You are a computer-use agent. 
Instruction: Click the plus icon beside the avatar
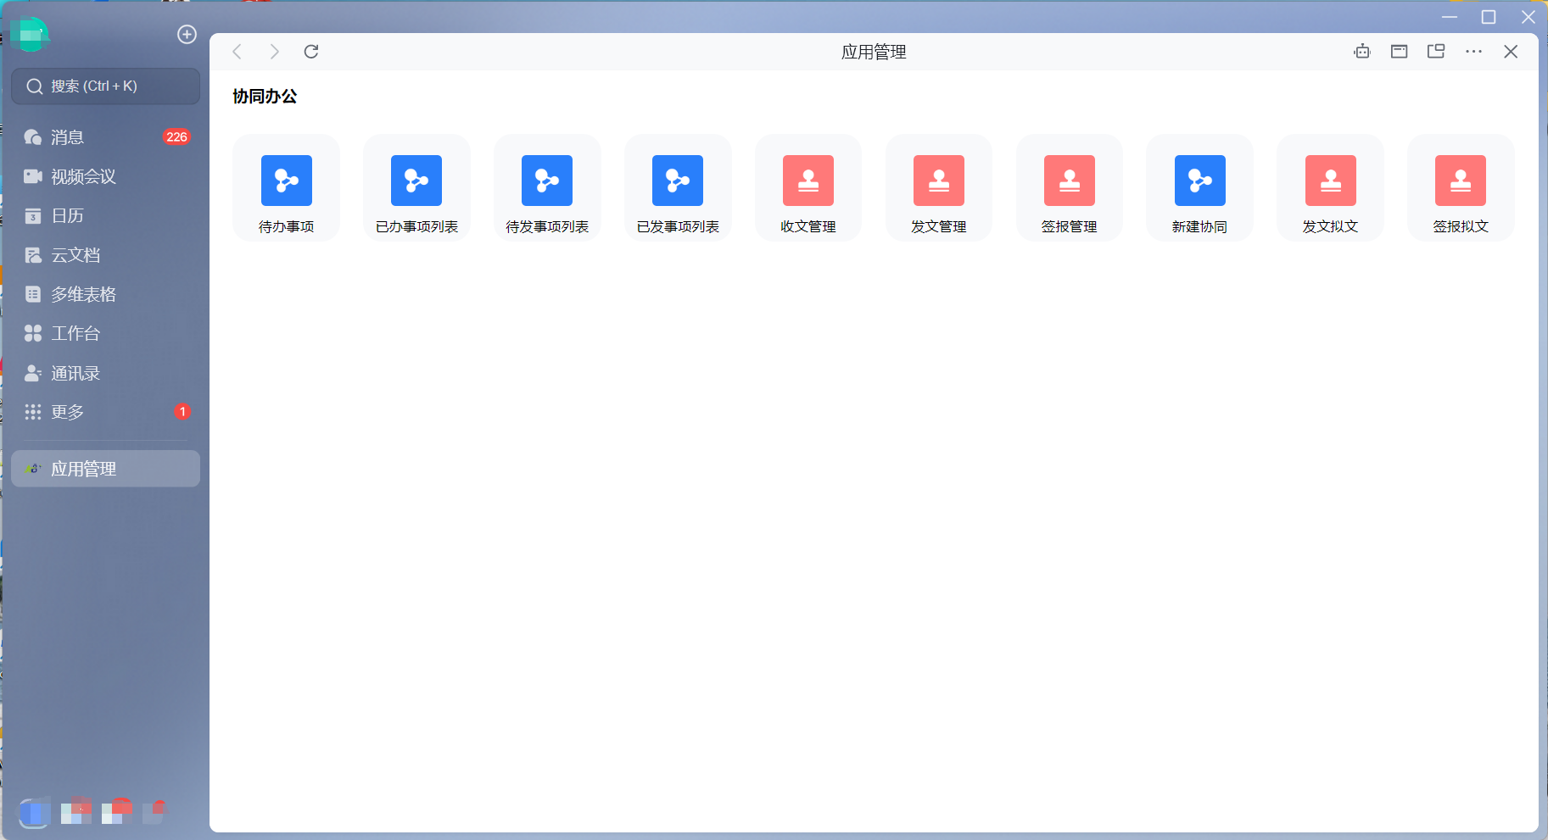pyautogui.click(x=187, y=34)
